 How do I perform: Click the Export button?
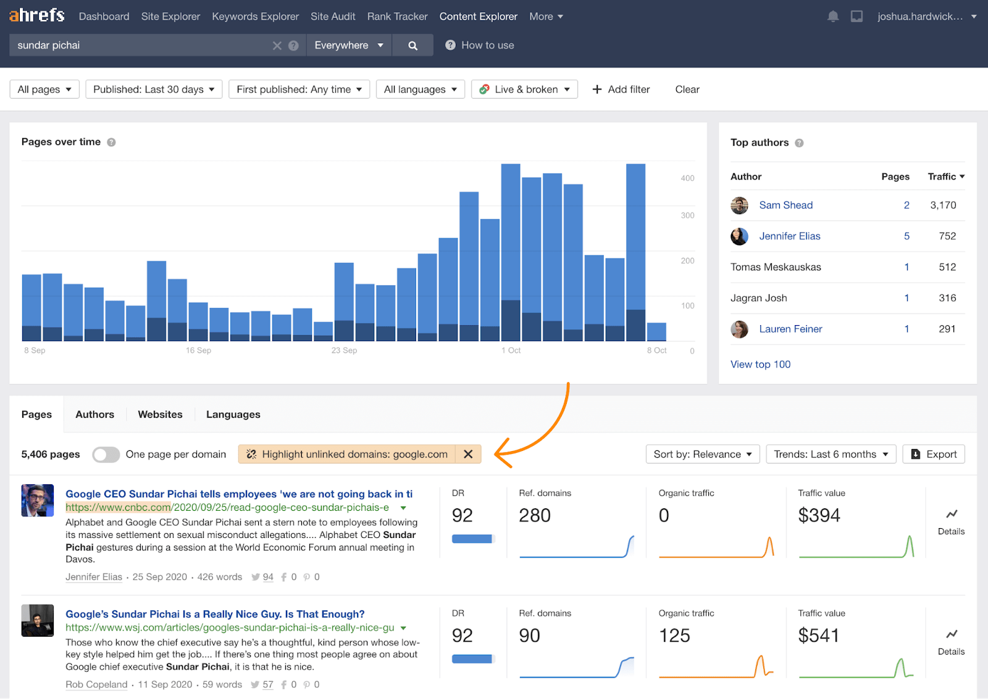[x=934, y=454]
